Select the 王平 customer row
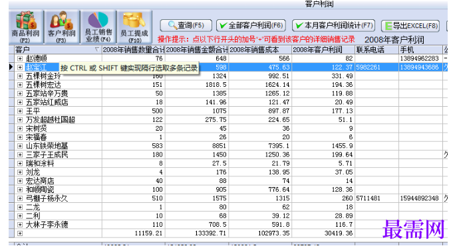 pyautogui.click(x=228, y=111)
